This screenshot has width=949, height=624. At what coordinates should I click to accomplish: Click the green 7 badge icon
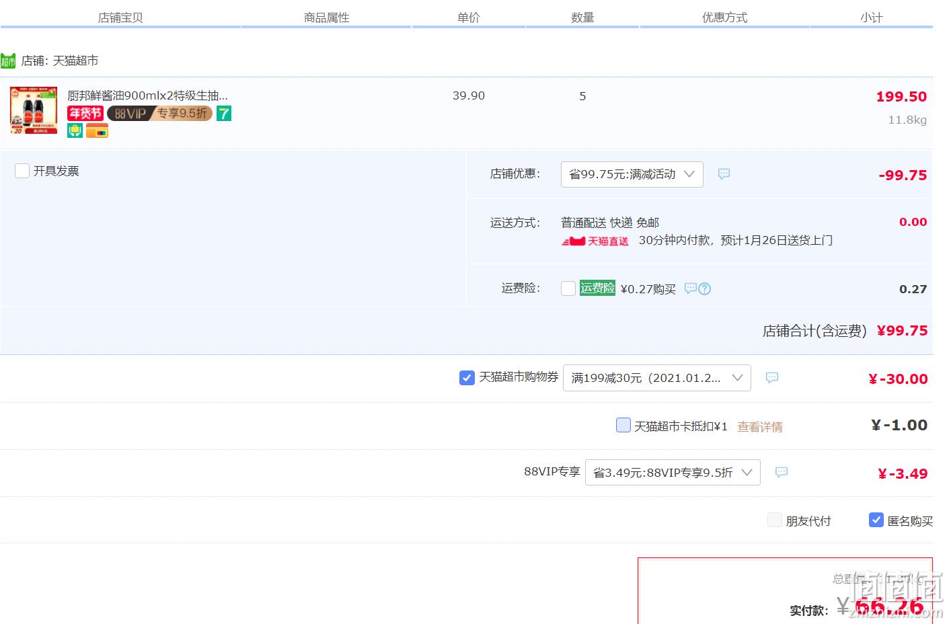224,114
